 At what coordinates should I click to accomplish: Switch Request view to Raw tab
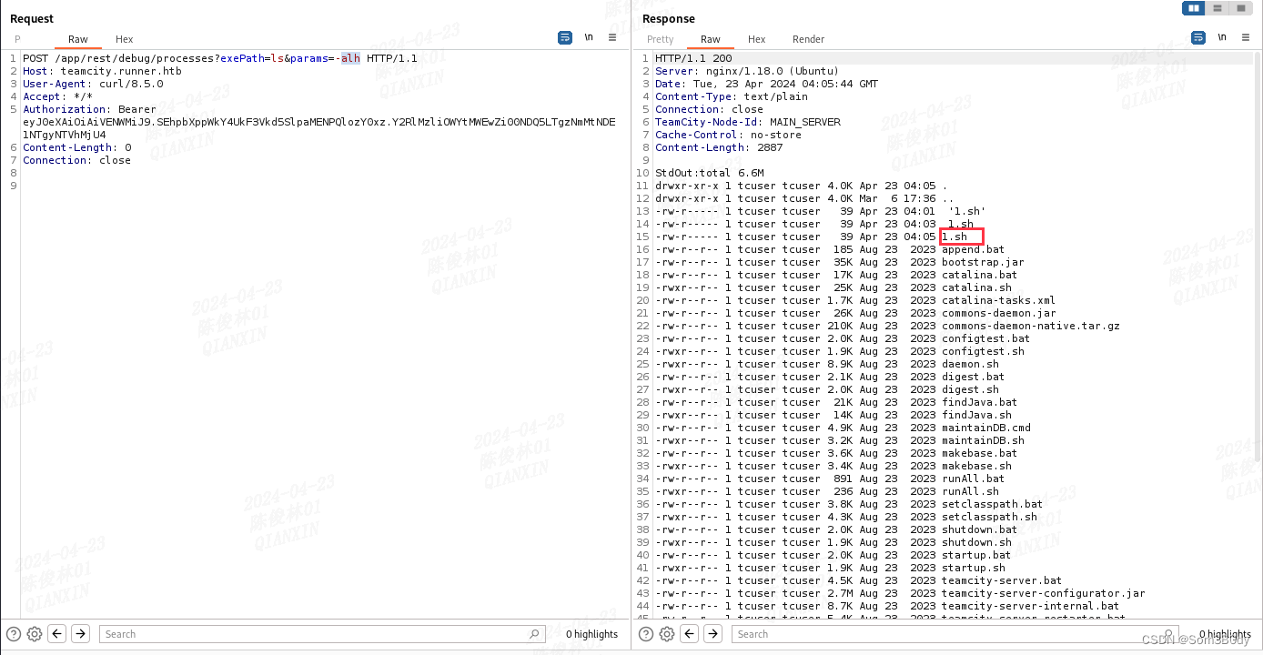tap(78, 39)
